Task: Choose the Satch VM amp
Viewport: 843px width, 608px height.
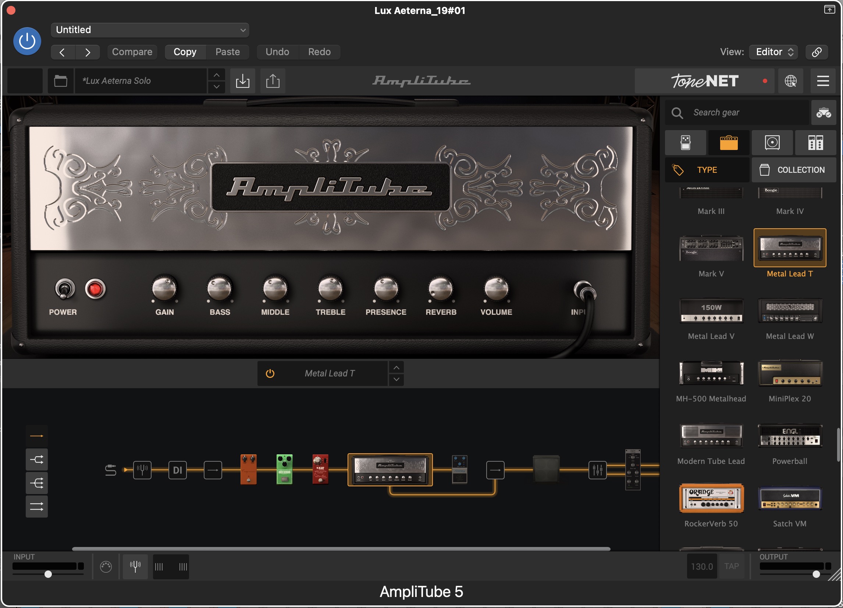Action: tap(790, 498)
